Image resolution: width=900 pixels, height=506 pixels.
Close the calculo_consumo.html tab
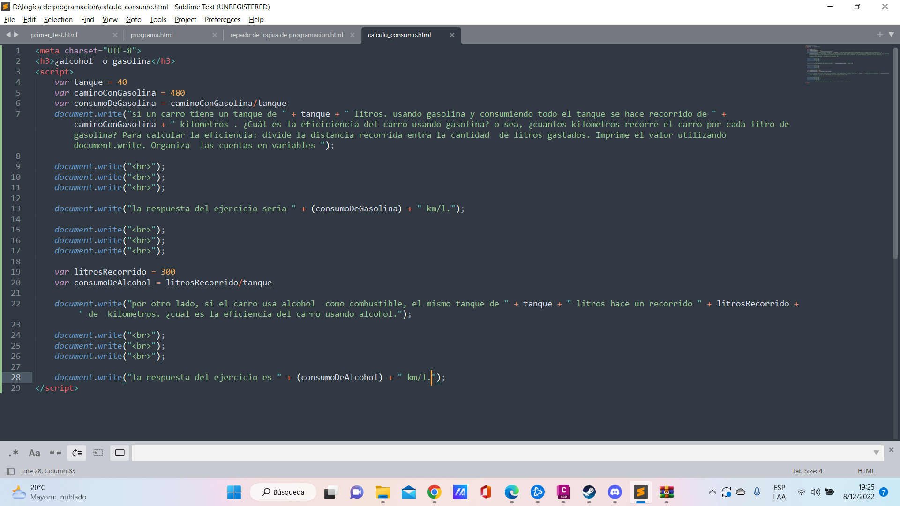pyautogui.click(x=452, y=35)
